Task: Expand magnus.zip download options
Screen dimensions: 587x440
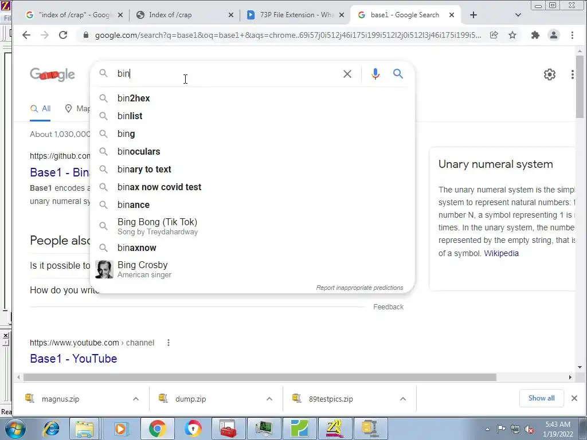Action: coord(136,399)
